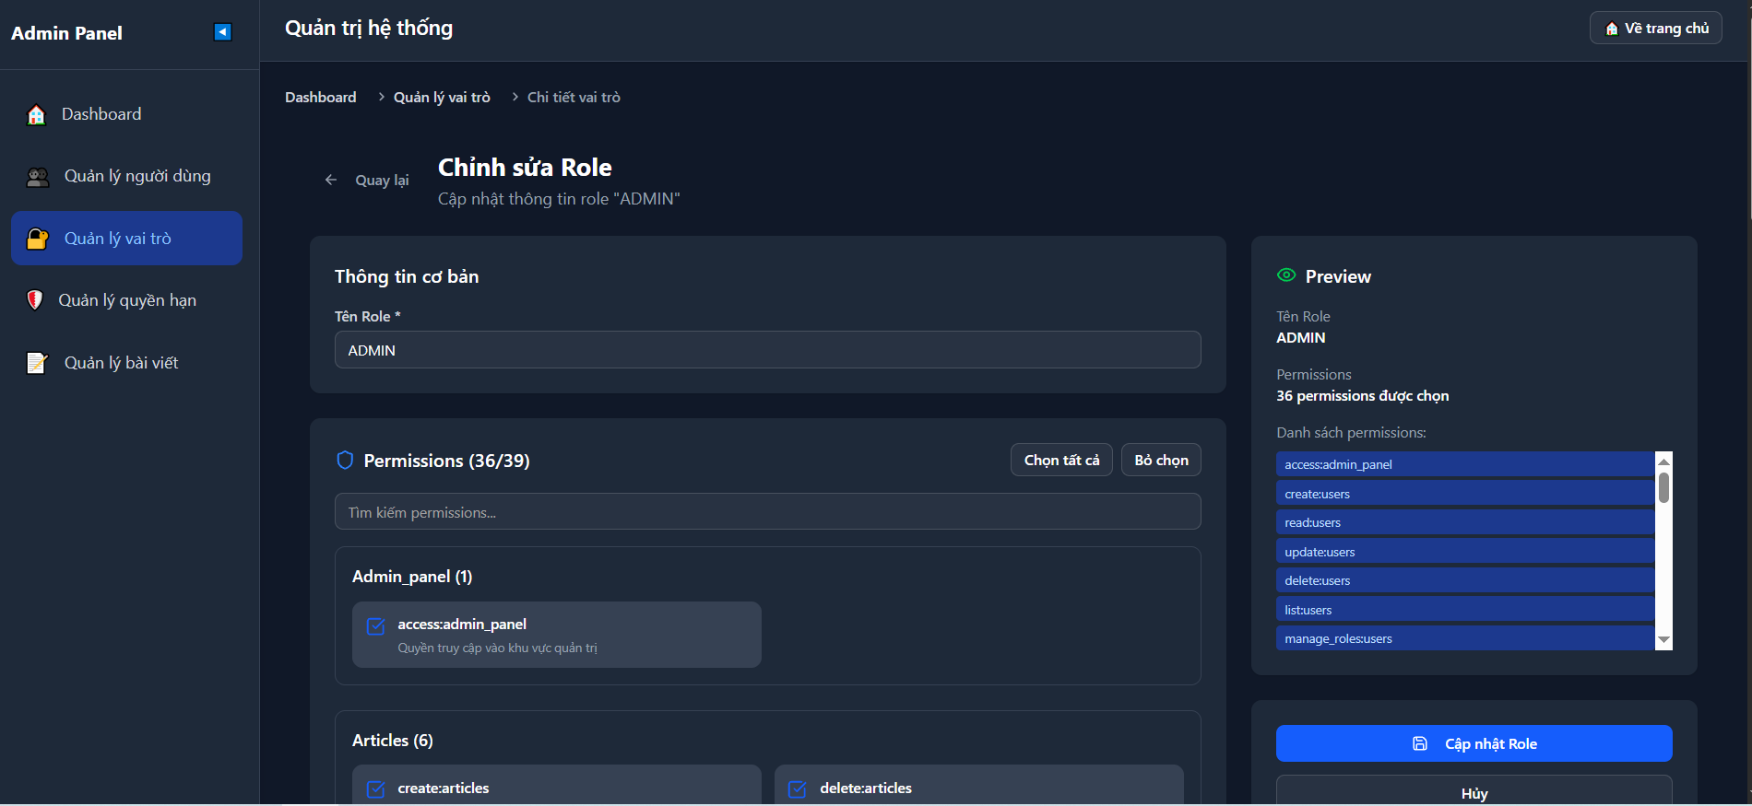Uncheck the access:admin_panel permission checkbox
Screen dimensions: 1752x806
(x=376, y=626)
